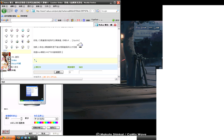Image resolution: width=224 pixels, height=140 pixels.
Task: Go to the Home page icon
Action: [27, 11]
